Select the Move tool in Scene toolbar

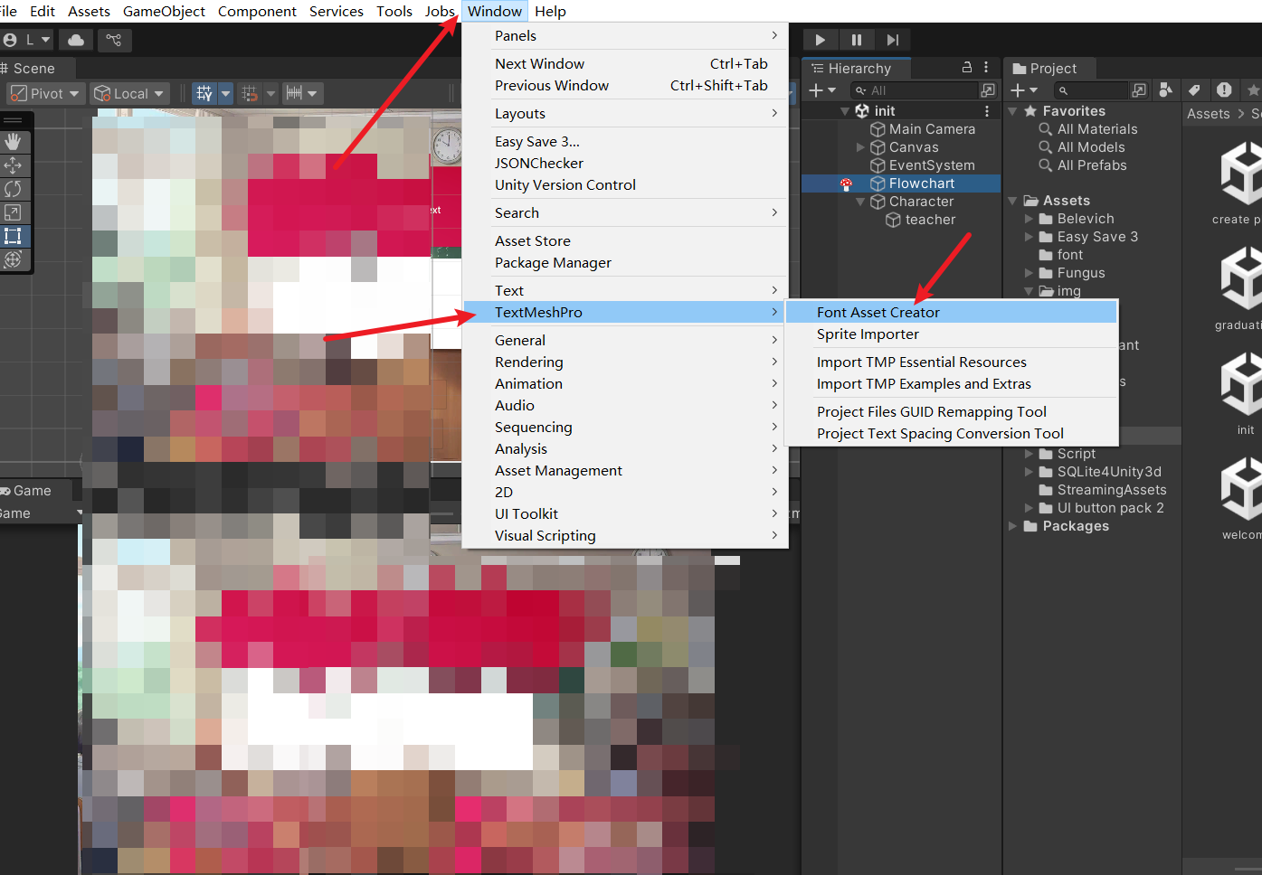point(13,165)
